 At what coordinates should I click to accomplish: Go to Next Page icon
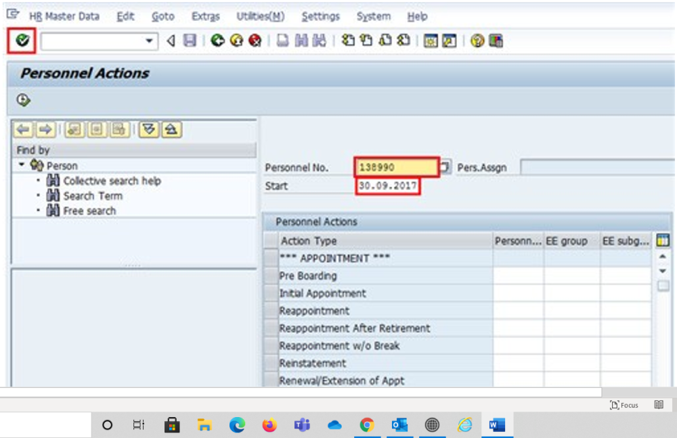coord(385,41)
